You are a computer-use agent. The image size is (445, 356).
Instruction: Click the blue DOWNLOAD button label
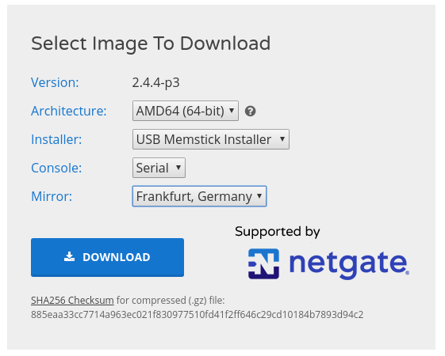click(x=116, y=257)
